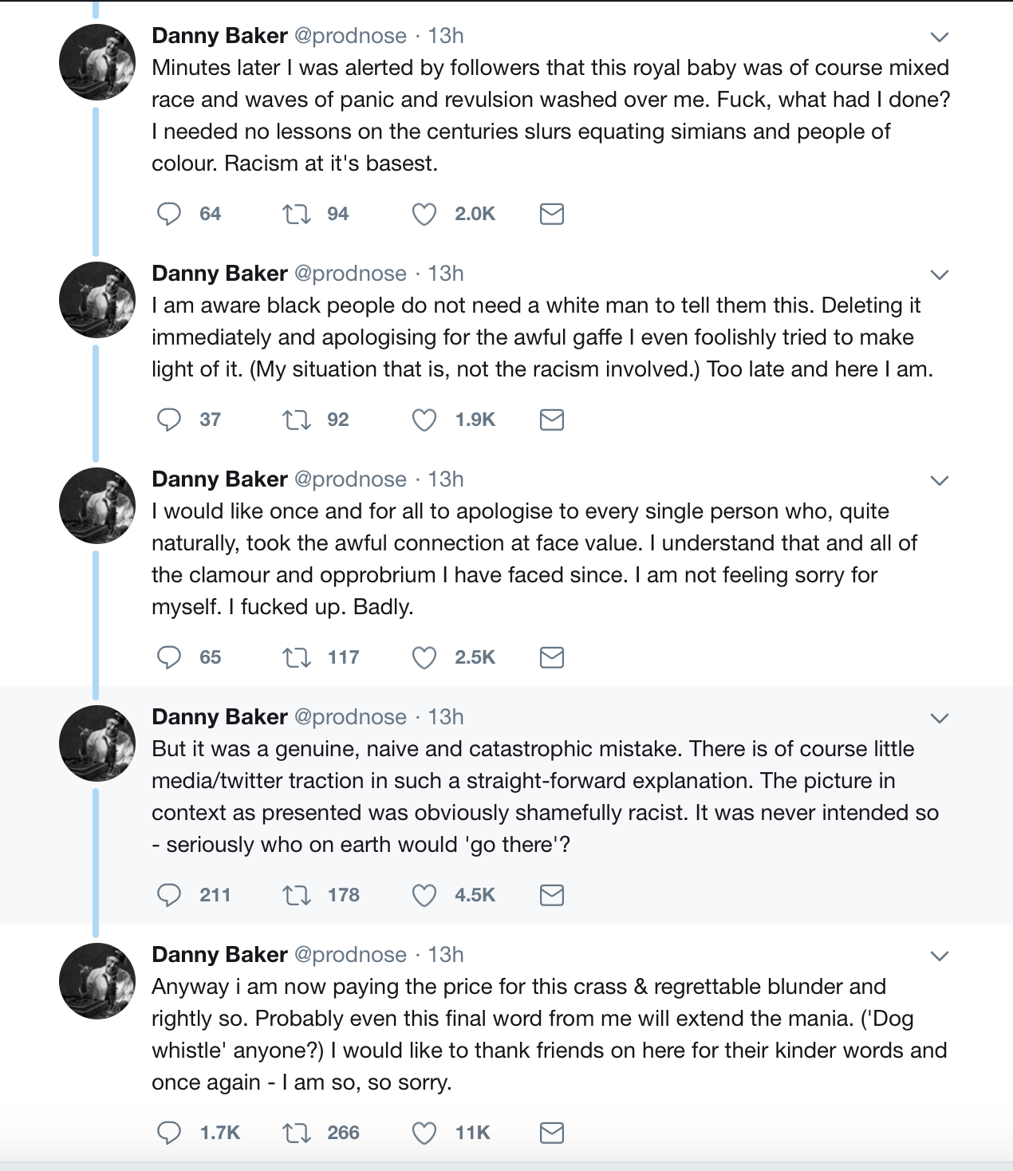Reply to the tweet with 64 replies
Image resolution: width=1013 pixels, height=1171 pixels.
point(169,214)
